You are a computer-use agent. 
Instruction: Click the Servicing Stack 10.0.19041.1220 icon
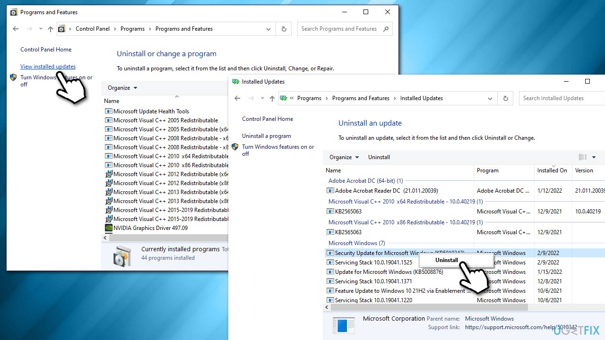pos(330,300)
